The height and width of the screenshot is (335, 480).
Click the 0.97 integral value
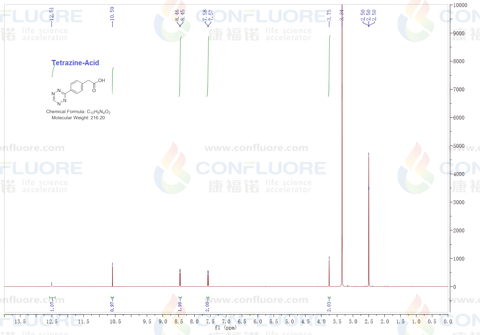click(112, 306)
